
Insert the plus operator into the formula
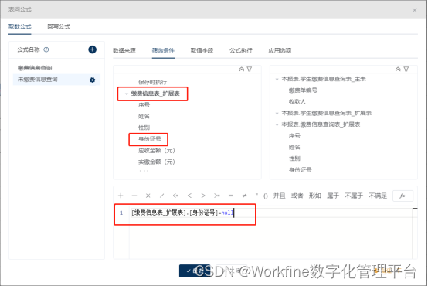coord(121,196)
